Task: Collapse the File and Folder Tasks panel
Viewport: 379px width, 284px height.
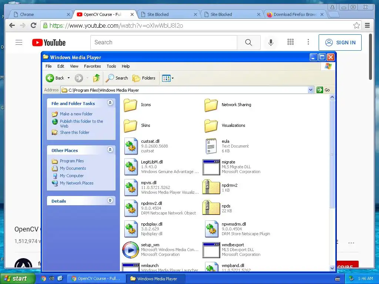Action: click(x=110, y=103)
